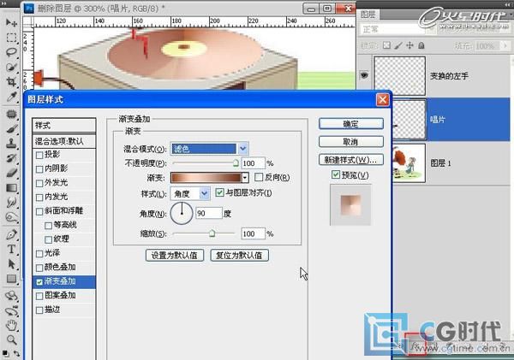Select the History Brush tool
This screenshot has width=514, height=360.
(x=11, y=158)
